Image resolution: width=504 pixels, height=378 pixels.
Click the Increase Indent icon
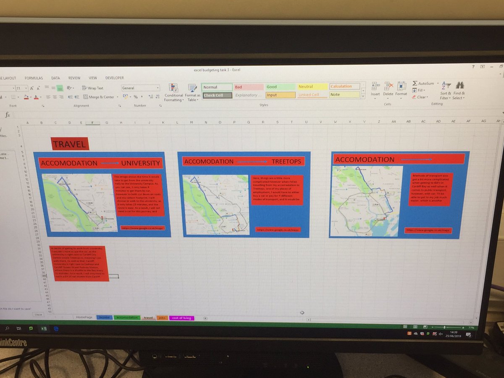point(77,97)
